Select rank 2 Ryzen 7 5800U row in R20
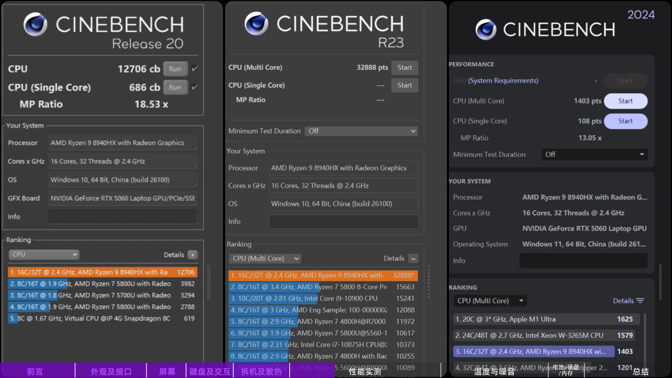672x378 pixels. pyautogui.click(x=102, y=284)
